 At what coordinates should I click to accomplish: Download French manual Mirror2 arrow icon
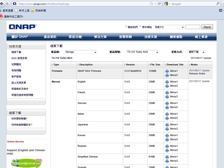click(x=167, y=97)
